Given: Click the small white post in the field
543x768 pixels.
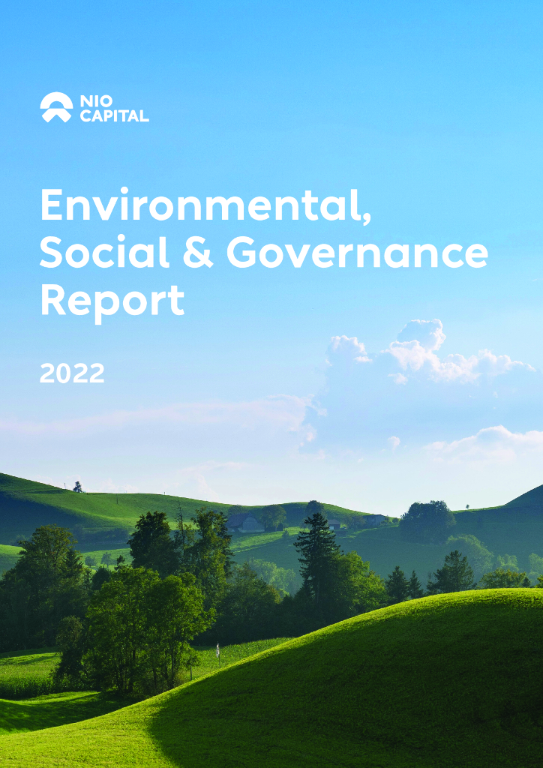Looking at the screenshot, I should (x=217, y=651).
